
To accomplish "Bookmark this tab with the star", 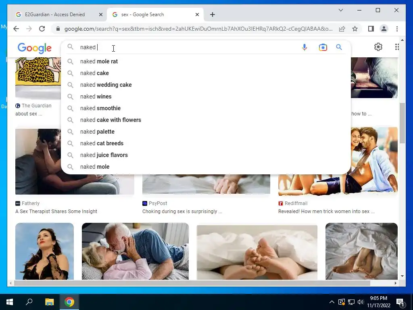I will (355, 29).
